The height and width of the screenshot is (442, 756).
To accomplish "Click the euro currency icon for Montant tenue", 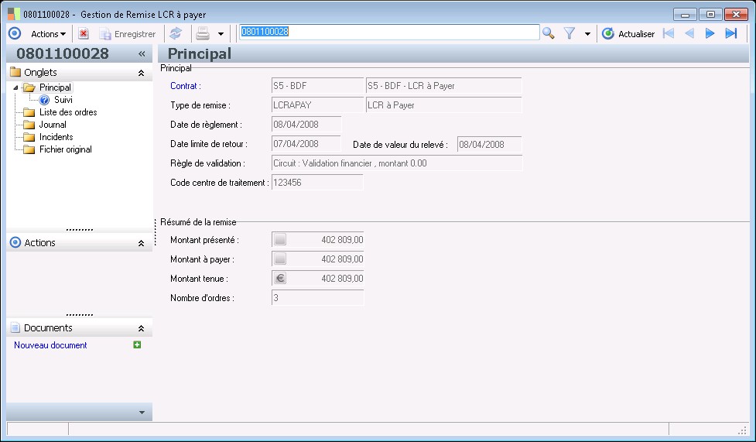I will pos(280,279).
